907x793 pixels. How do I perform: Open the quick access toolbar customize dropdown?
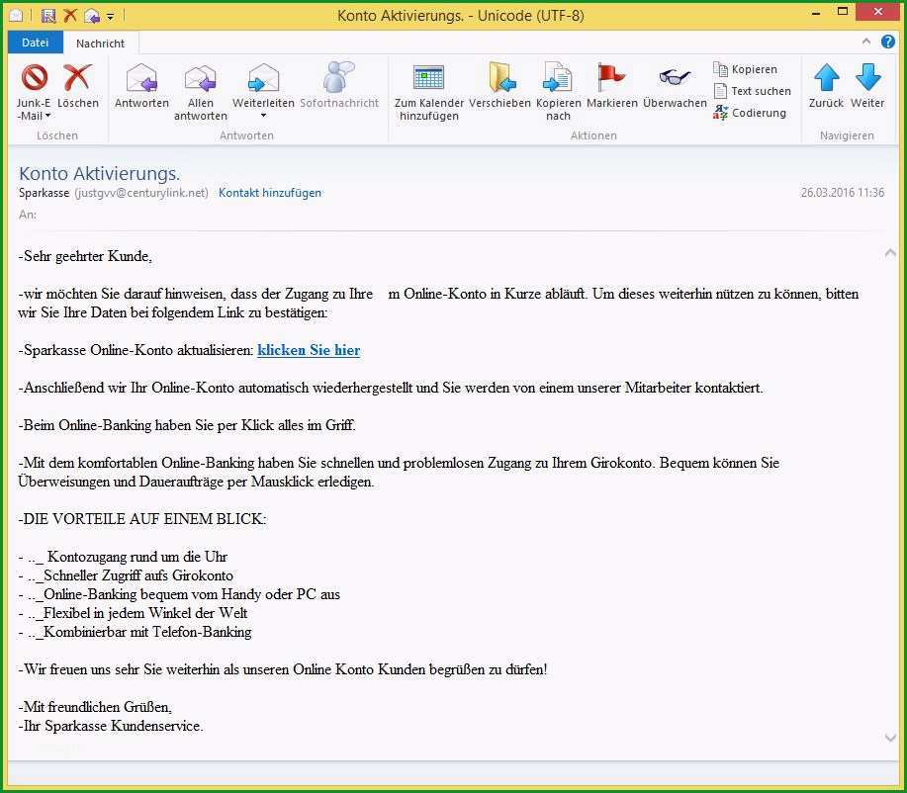110,17
